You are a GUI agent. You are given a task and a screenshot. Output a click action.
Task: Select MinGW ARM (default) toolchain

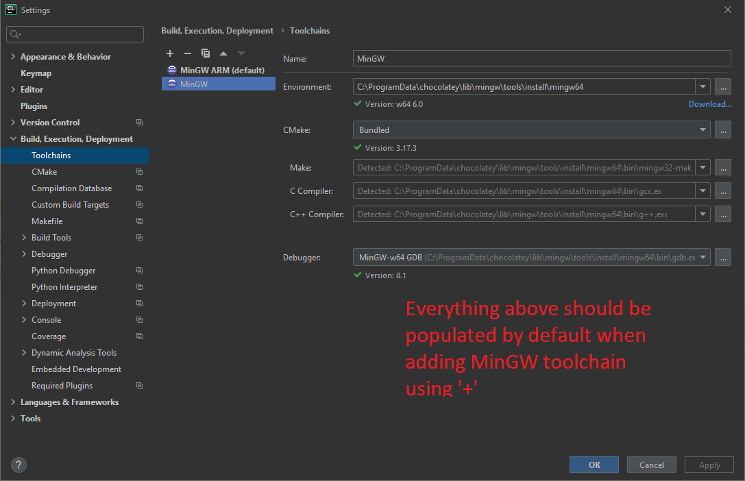[x=219, y=71]
